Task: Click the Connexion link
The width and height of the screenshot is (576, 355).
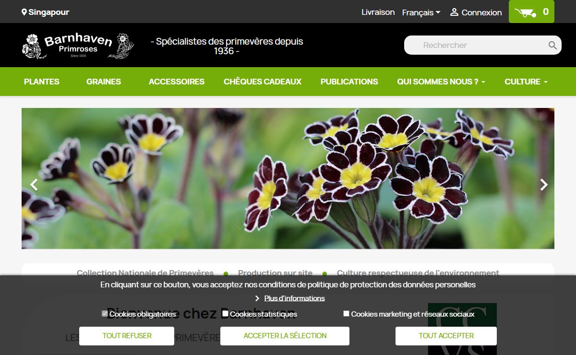Action: [481, 12]
